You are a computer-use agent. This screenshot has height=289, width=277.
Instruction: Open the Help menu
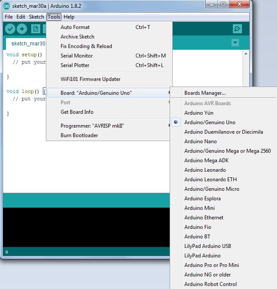point(69,17)
